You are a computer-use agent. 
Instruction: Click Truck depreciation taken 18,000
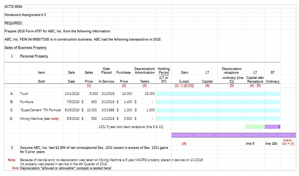coord(149,94)
